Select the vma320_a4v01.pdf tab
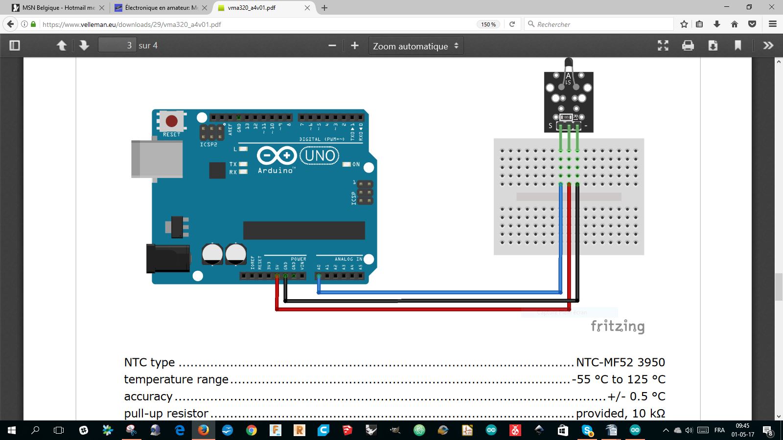Screen dimensions: 783x440 (x=264, y=8)
